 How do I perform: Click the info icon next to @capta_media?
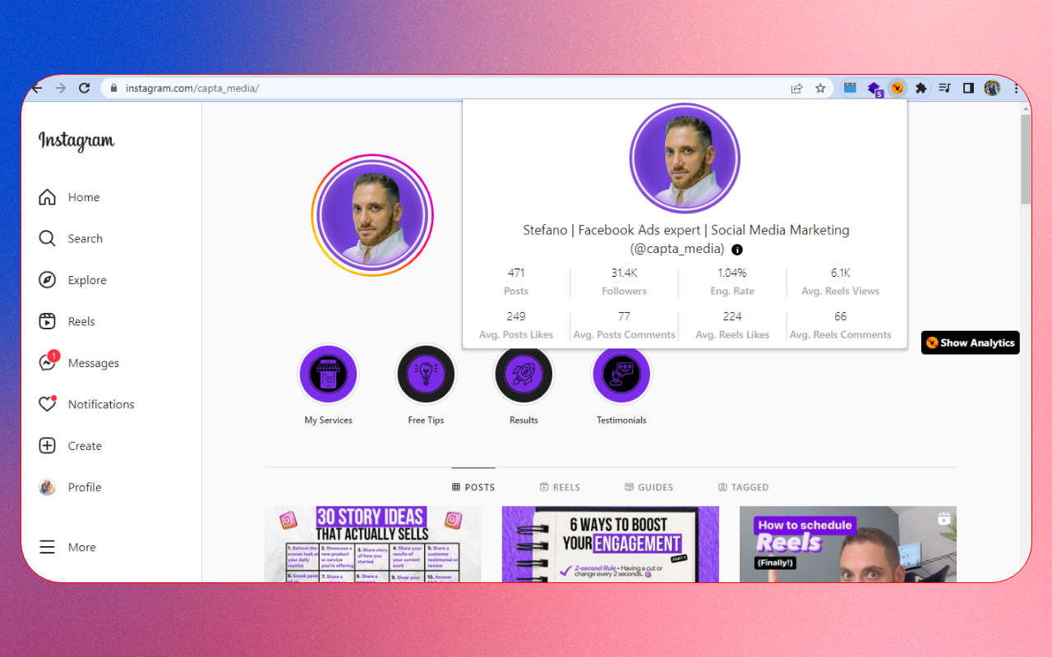tap(737, 250)
